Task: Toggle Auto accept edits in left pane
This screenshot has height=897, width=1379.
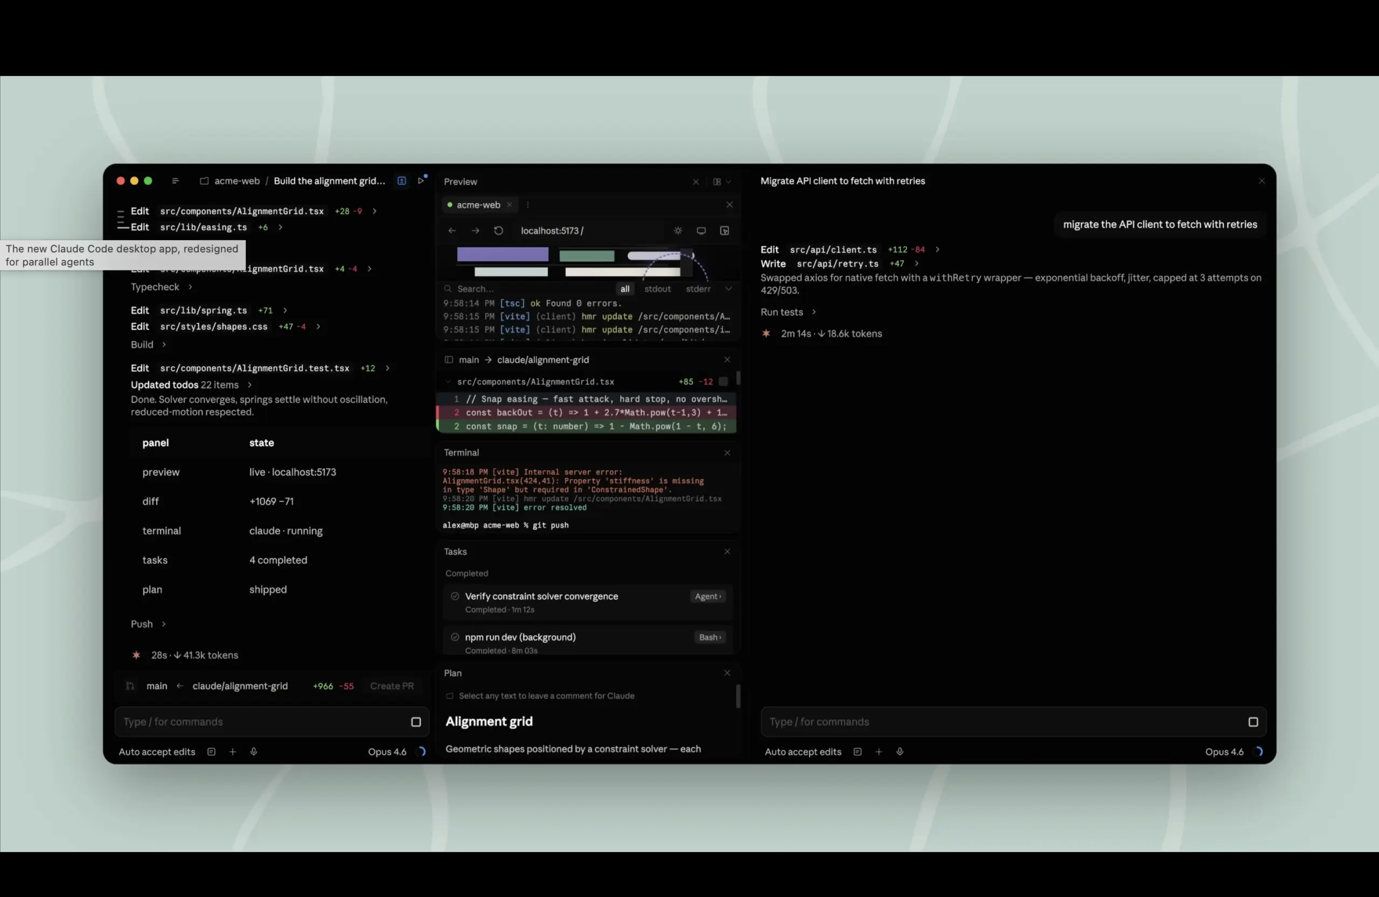Action: pyautogui.click(x=157, y=752)
